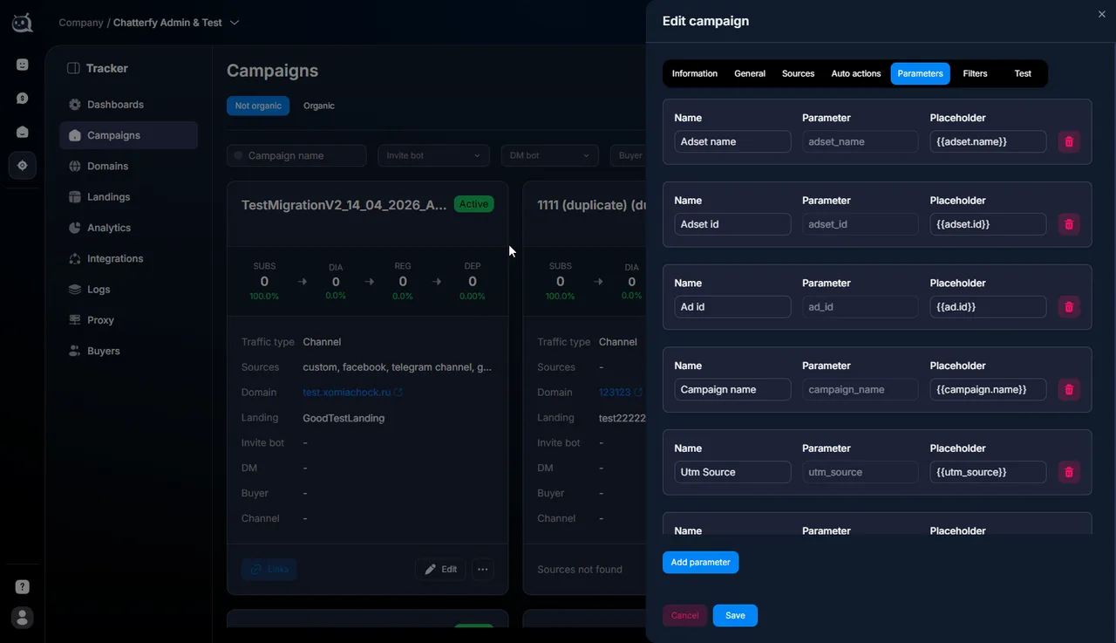Image resolution: width=1116 pixels, height=643 pixels.
Task: Switch to the Filters tab
Action: [975, 73]
